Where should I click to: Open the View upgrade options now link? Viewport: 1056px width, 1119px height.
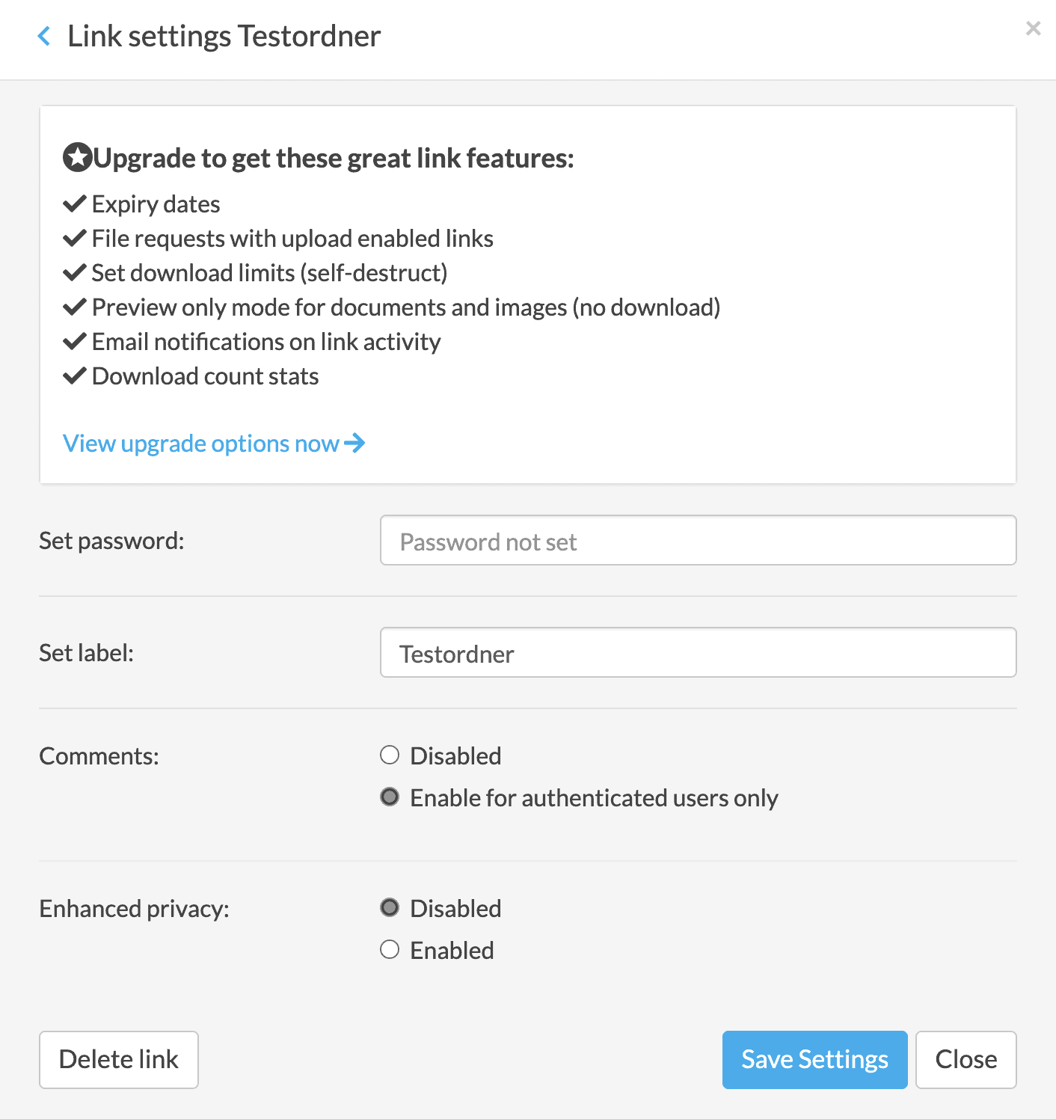click(x=214, y=443)
